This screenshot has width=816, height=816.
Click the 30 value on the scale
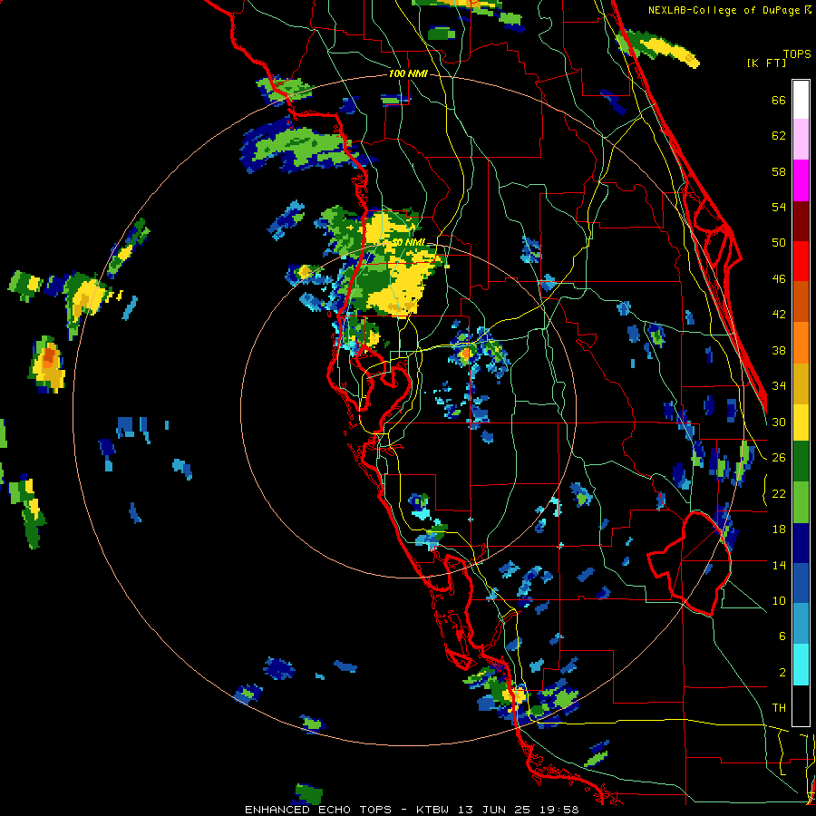[779, 422]
